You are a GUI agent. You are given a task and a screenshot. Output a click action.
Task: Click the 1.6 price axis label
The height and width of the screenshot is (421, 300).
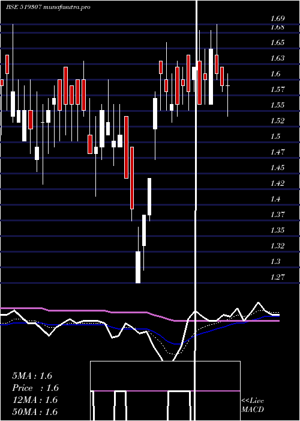click(275, 74)
